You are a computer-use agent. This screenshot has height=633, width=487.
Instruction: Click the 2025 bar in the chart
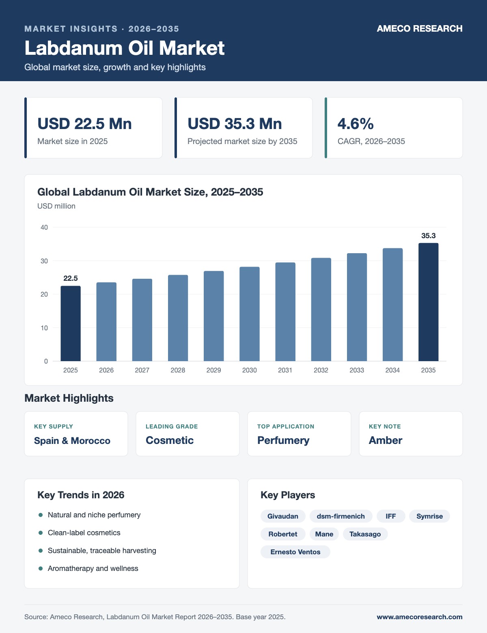(71, 323)
